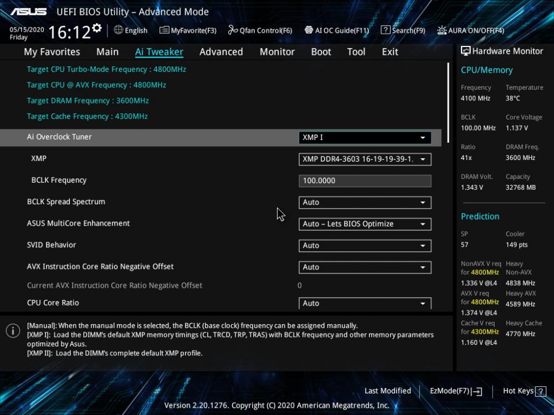Expand the SVID Behavior dropdown
Image resolution: width=554 pixels, height=415 pixels.
365,246
